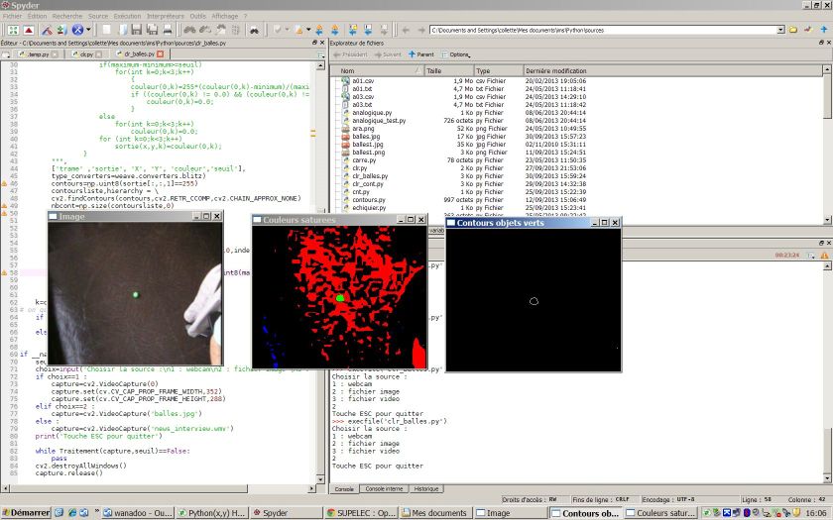This screenshot has width=833, height=520.
Task: Click the Précédent button in file explorer
Action: pos(351,54)
